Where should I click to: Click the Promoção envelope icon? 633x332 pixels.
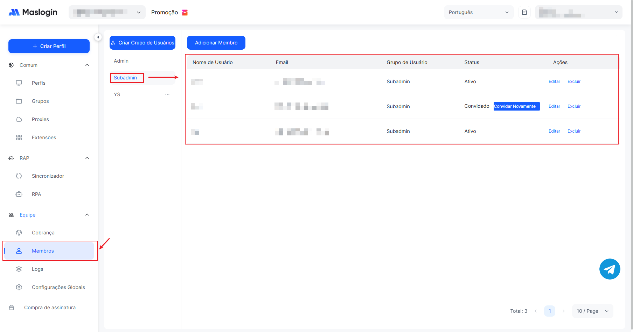185,13
